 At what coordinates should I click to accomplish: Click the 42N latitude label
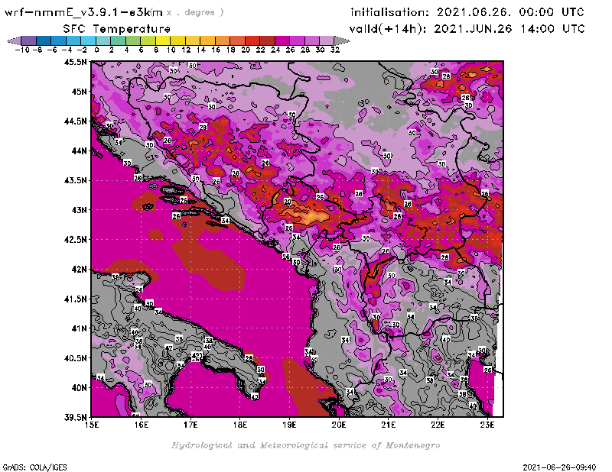pyautogui.click(x=79, y=270)
